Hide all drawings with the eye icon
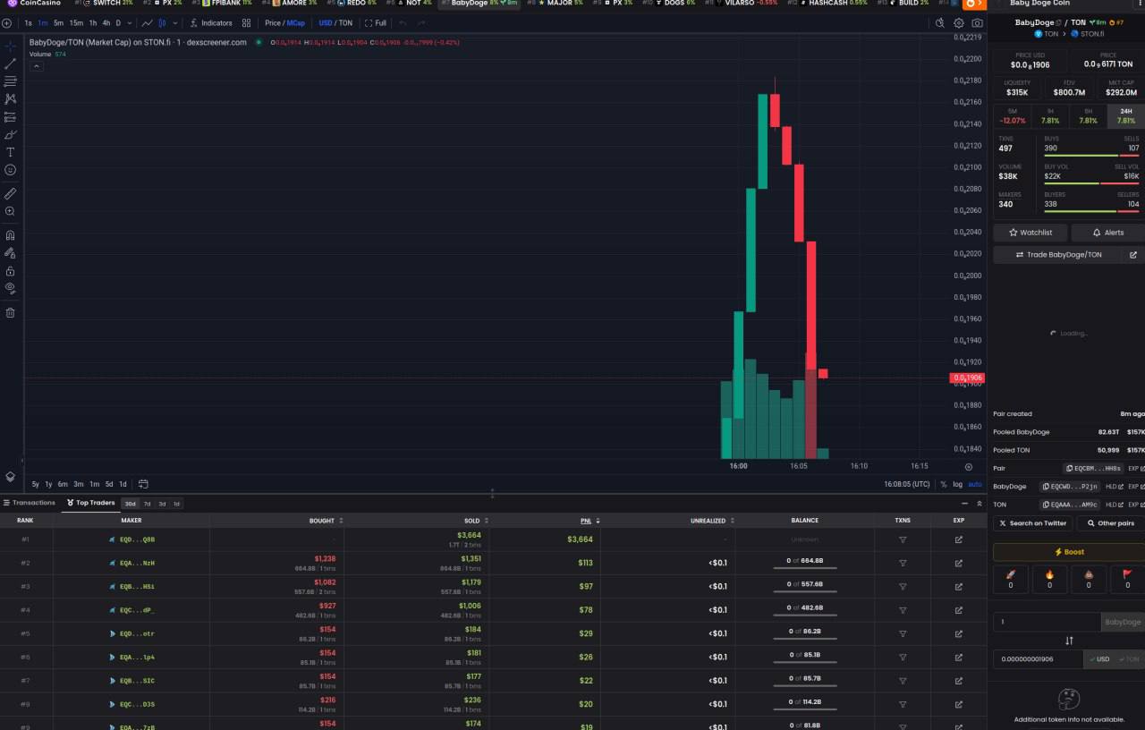This screenshot has height=730, width=1145. tap(10, 289)
